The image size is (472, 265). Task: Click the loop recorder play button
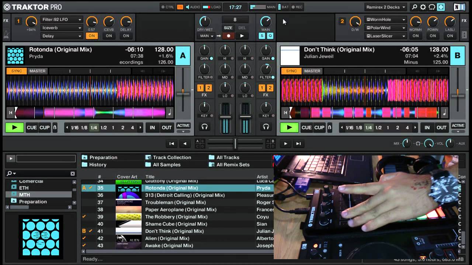(242, 36)
